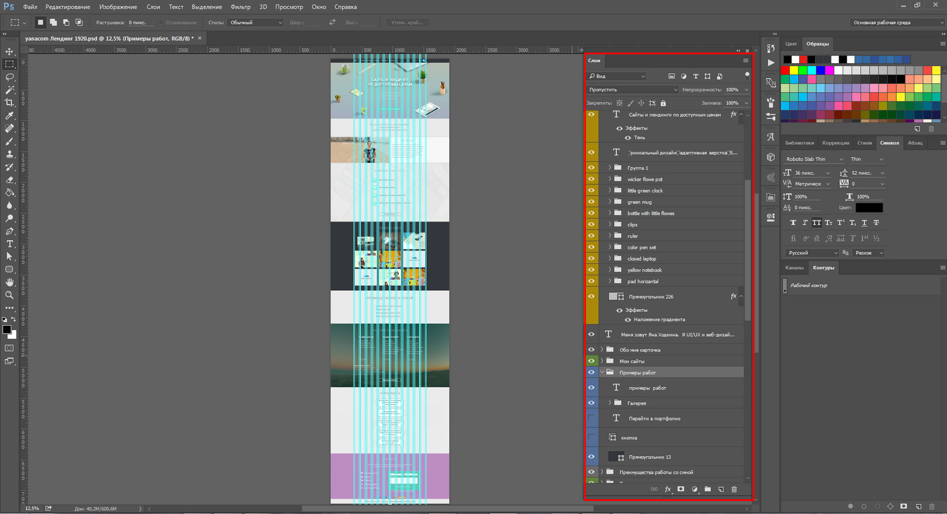Open the 3D panel cube icon
Screen dimensions: 947x514
pyautogui.click(x=771, y=157)
